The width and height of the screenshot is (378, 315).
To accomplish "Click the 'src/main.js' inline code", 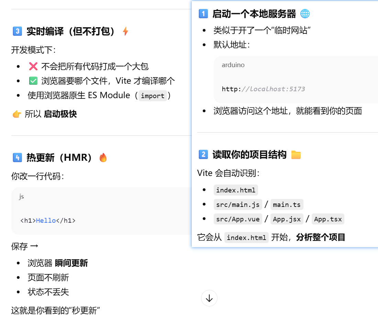I will coord(238,204).
